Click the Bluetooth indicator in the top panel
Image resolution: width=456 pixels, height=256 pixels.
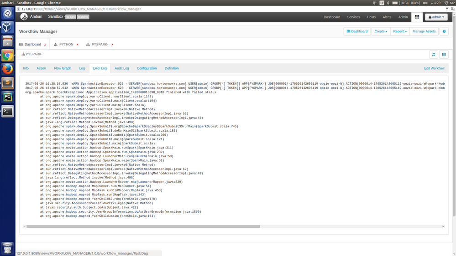tap(388, 3)
